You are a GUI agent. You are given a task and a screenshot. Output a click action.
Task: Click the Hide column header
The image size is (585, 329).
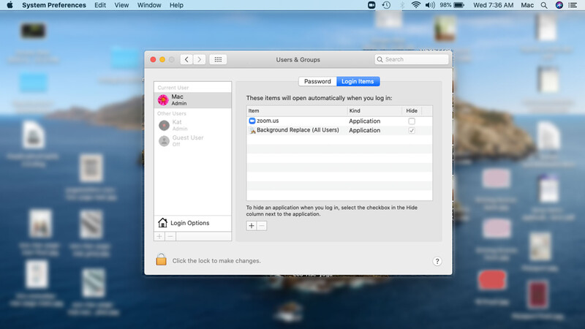[412, 111]
